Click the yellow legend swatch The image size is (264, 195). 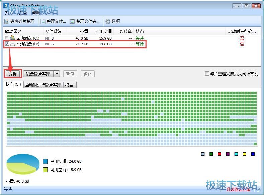(x=245, y=154)
